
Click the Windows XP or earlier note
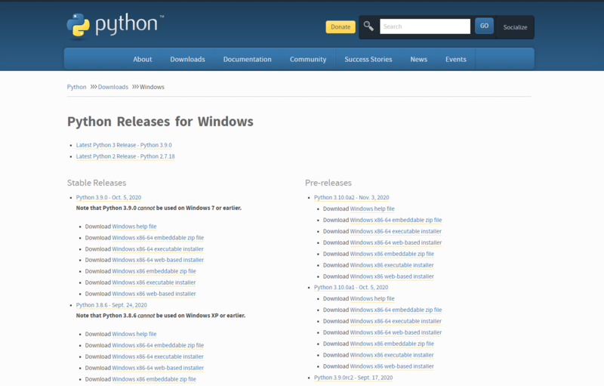(x=161, y=316)
